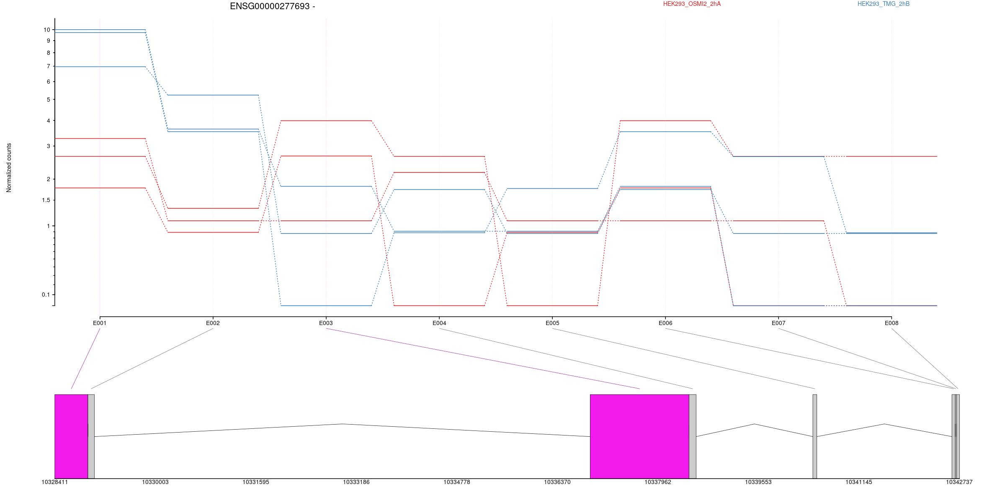1005x502 pixels.
Task: Click the narrow gray exon bar near 10339553
Action: click(815, 436)
